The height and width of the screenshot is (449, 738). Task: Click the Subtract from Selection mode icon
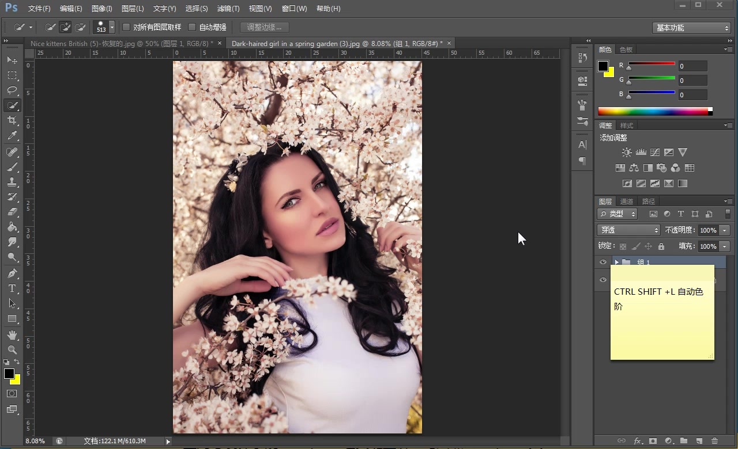click(x=81, y=27)
